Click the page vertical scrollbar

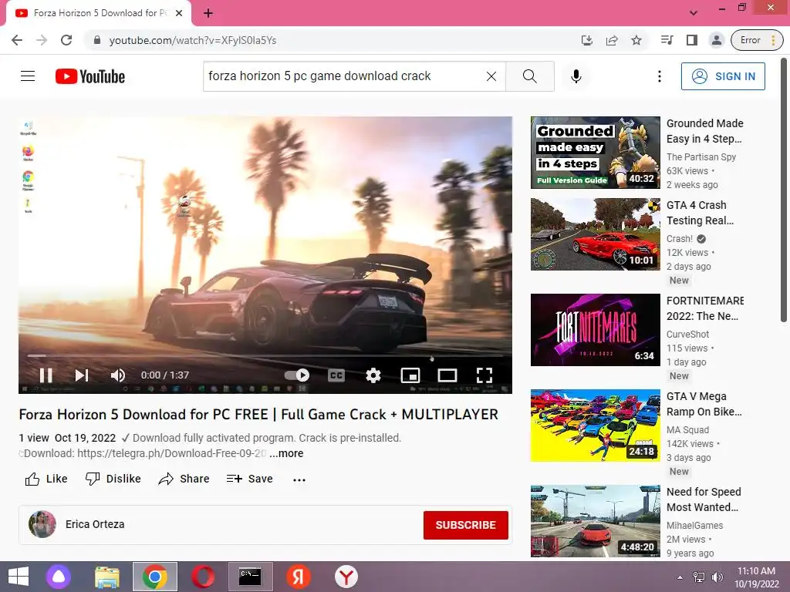(784, 191)
